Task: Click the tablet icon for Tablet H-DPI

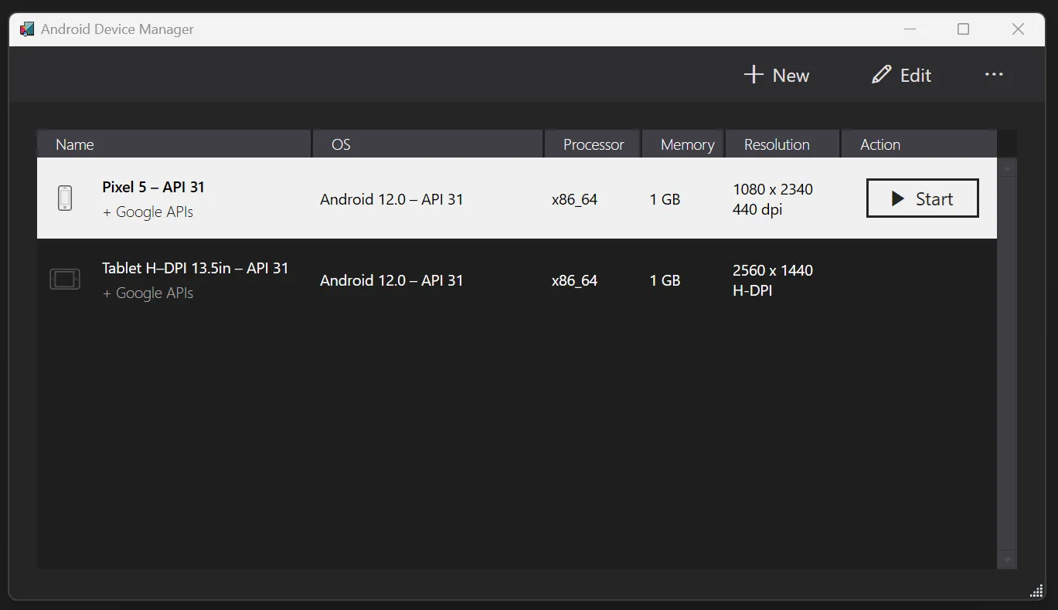Action: (65, 280)
